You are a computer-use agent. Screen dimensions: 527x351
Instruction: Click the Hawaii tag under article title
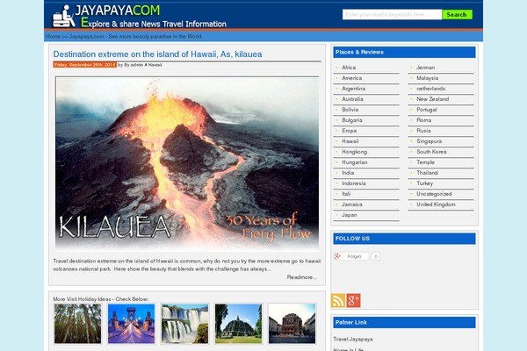pyautogui.click(x=155, y=65)
